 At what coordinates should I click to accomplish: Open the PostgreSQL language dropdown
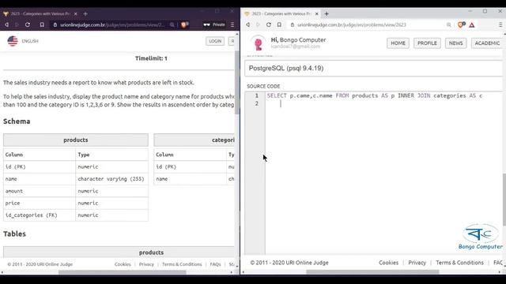pyautogui.click(x=374, y=69)
